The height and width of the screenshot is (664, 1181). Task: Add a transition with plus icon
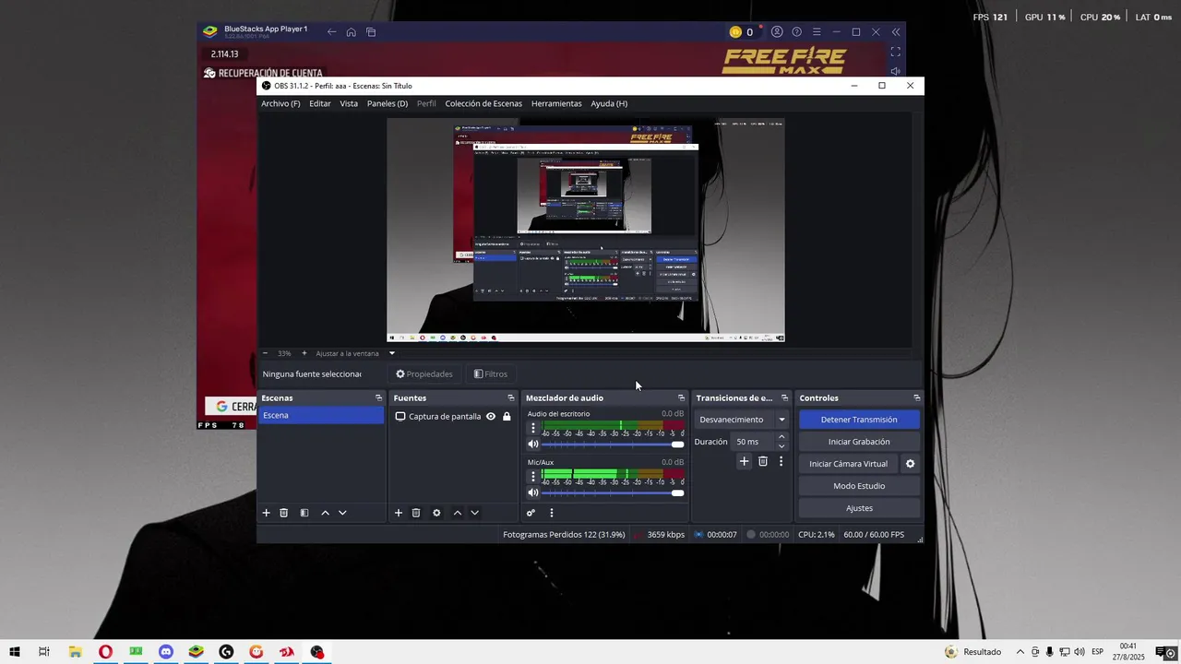click(745, 461)
